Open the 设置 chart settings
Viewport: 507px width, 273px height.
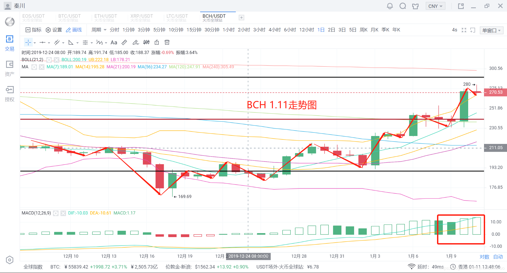coord(54,30)
